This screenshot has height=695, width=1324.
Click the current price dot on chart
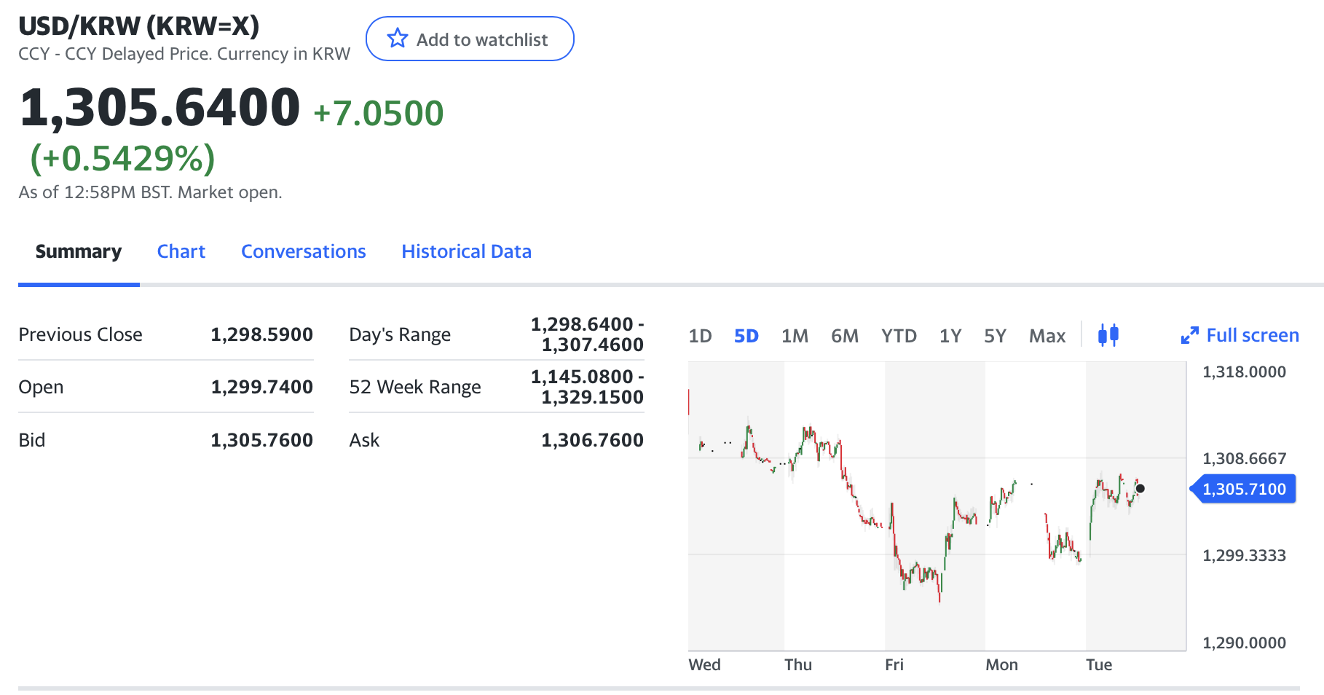(x=1140, y=489)
